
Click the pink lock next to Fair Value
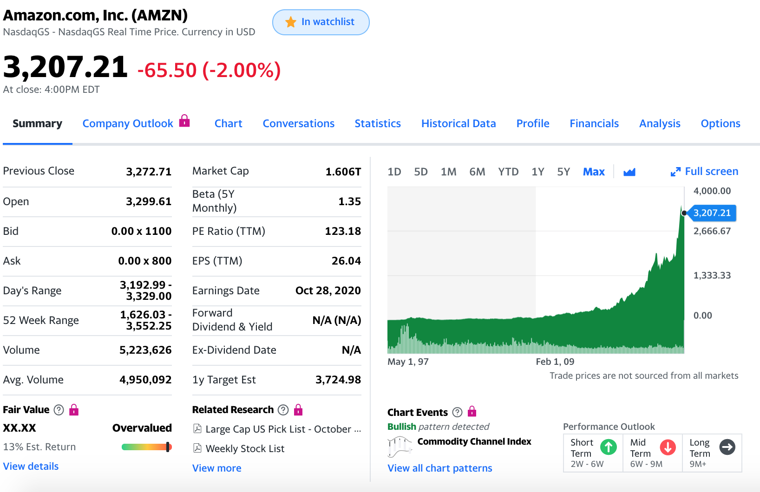tap(74, 410)
